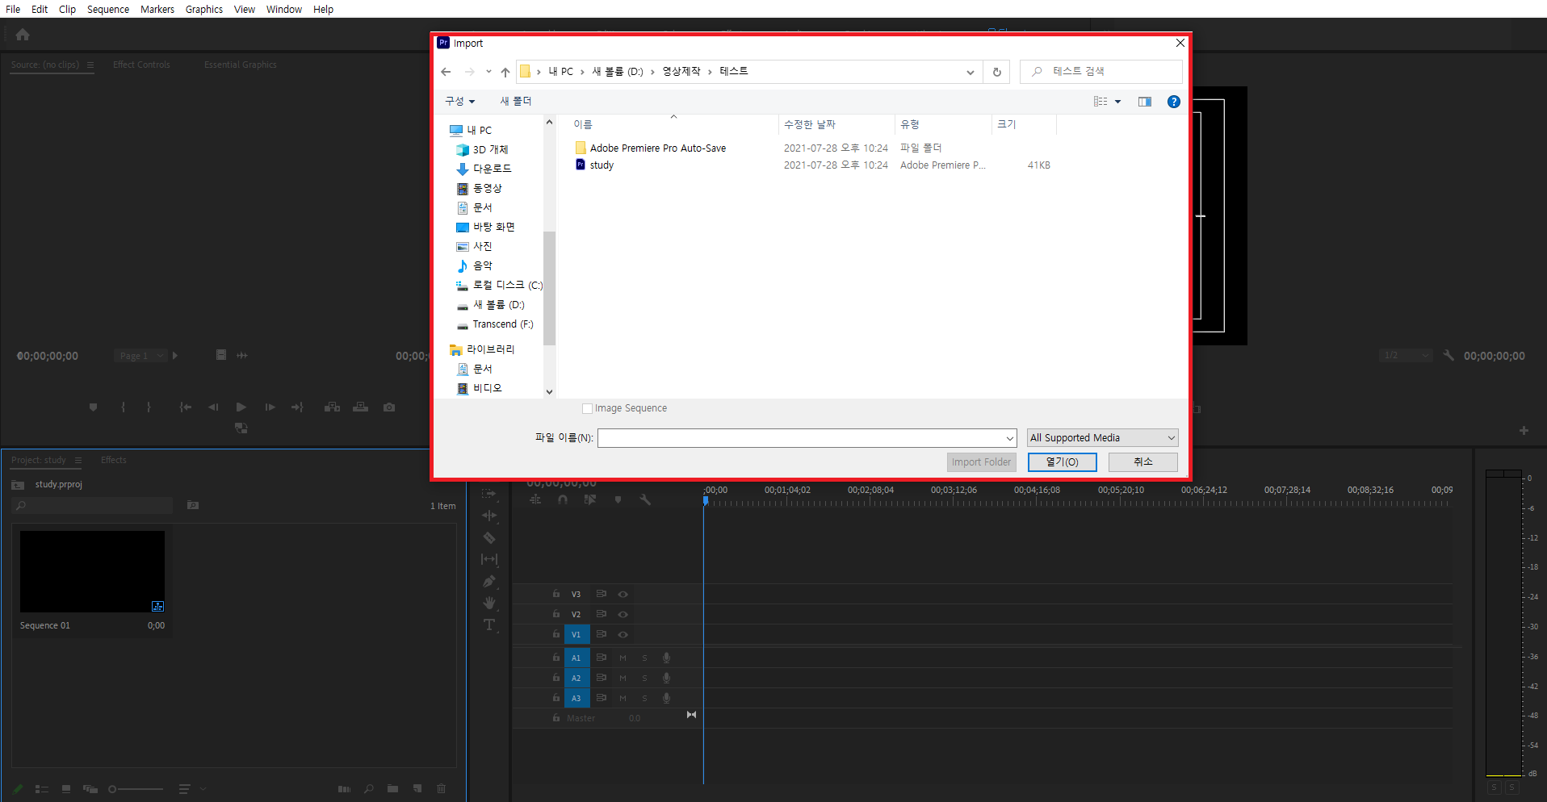Select 영상제작 in address breadcrumb
Image resolution: width=1547 pixels, height=802 pixels.
681,72
